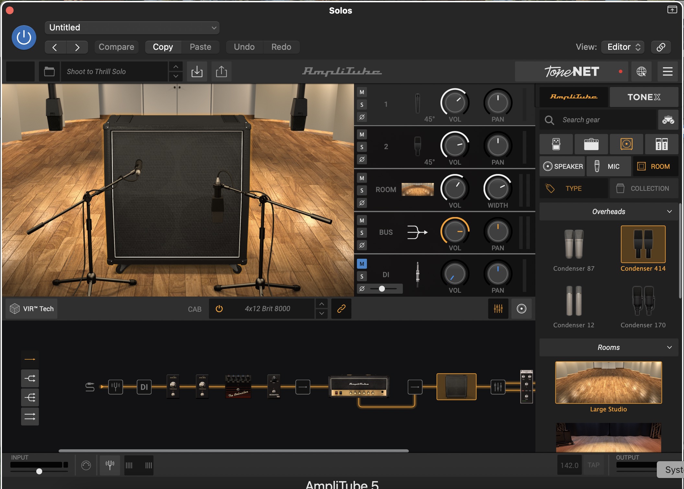The image size is (684, 489).
Task: Unmute the DI channel
Action: 362,264
